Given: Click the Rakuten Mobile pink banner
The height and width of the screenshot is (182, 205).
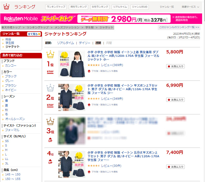Looking at the screenshot, I should point(101,19).
